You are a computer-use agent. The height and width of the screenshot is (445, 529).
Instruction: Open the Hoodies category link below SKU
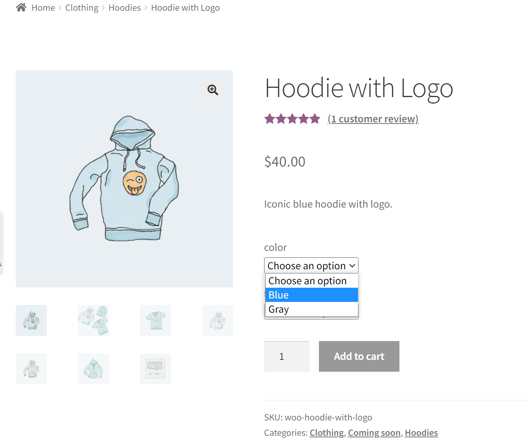click(421, 433)
